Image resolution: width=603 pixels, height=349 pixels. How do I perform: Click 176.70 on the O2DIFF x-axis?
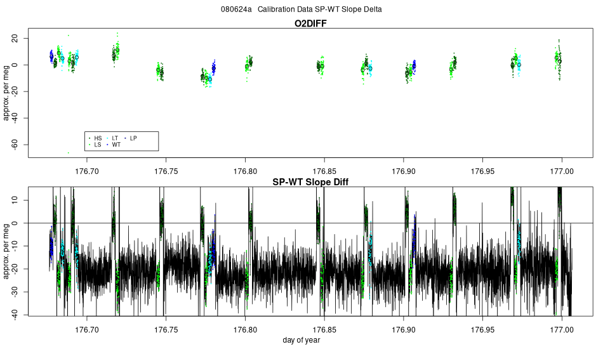(87, 171)
